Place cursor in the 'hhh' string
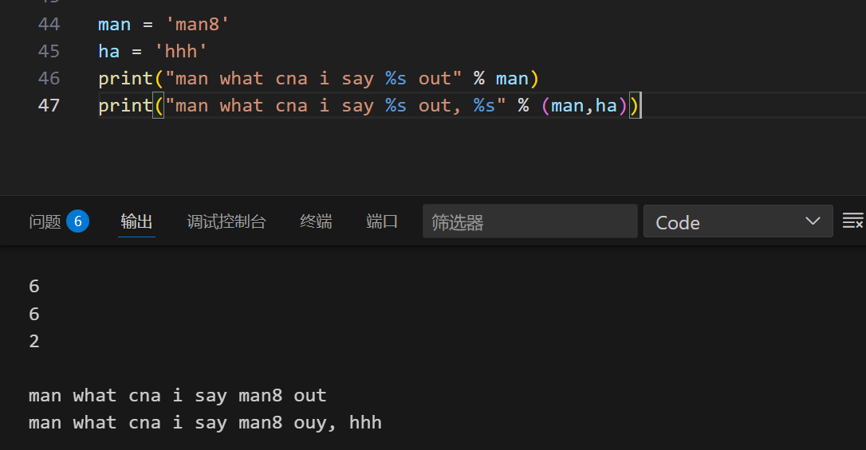This screenshot has height=450, width=866. [181, 51]
